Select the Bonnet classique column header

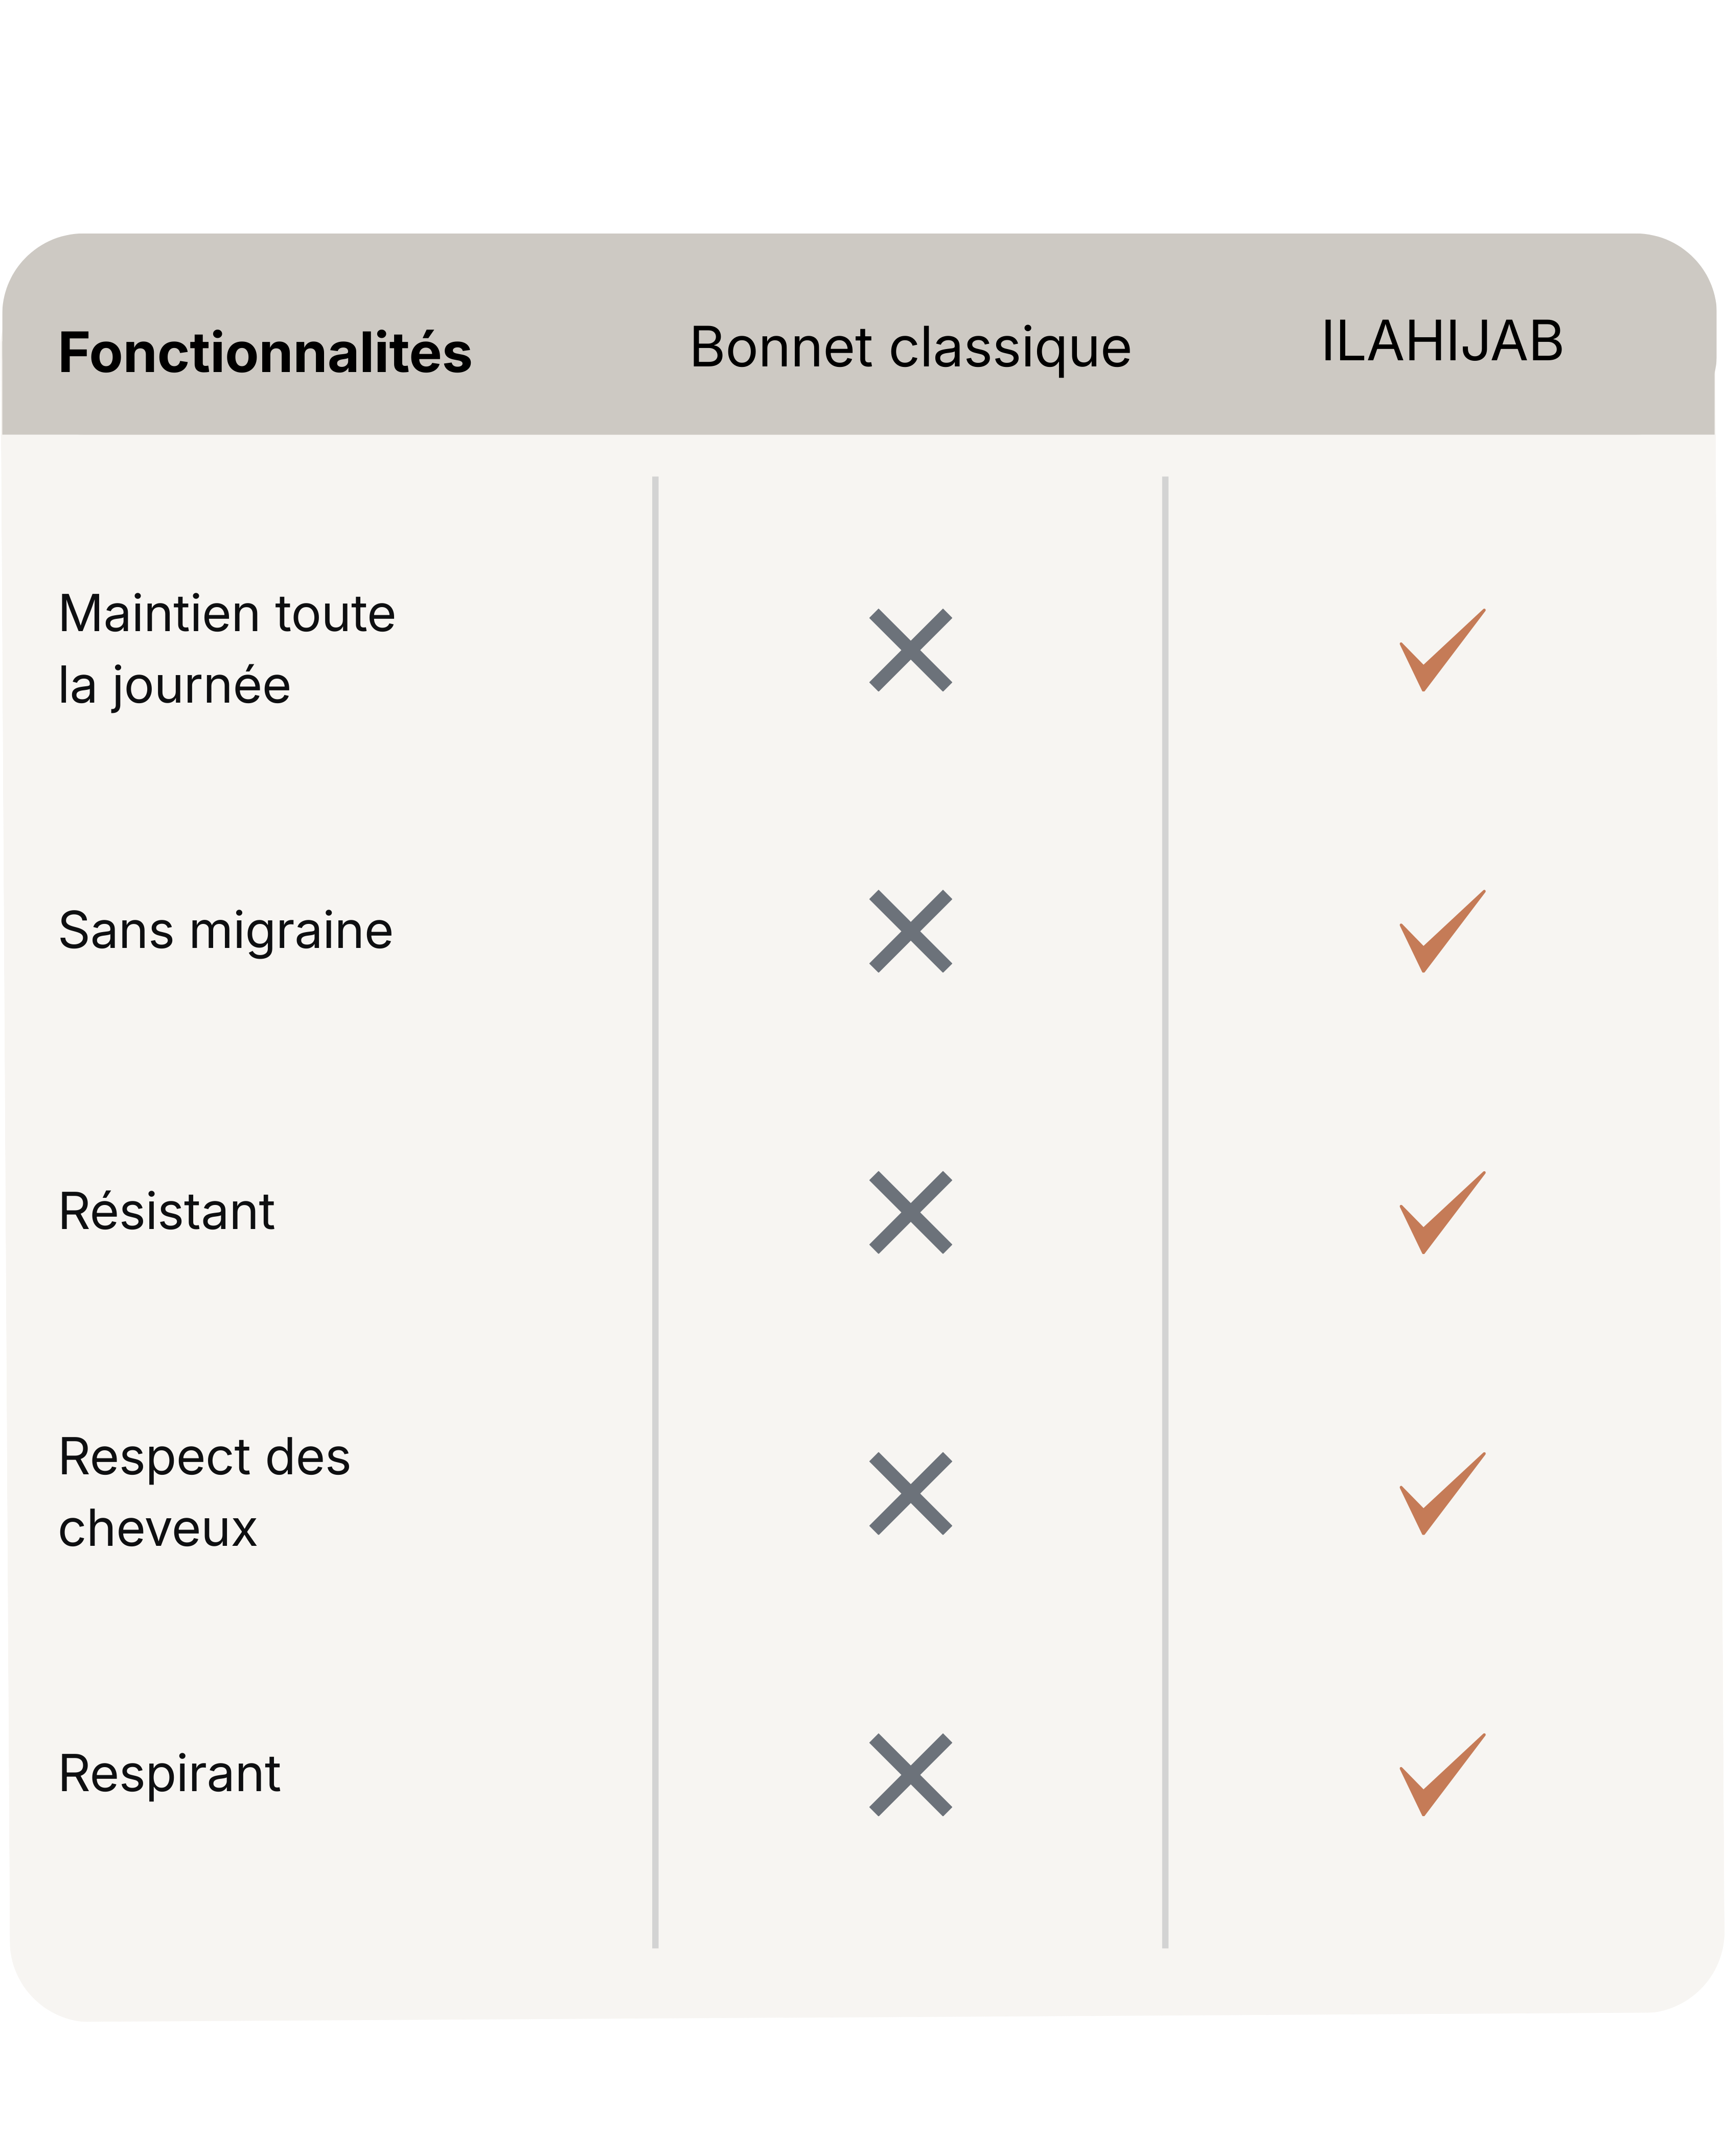tap(910, 348)
